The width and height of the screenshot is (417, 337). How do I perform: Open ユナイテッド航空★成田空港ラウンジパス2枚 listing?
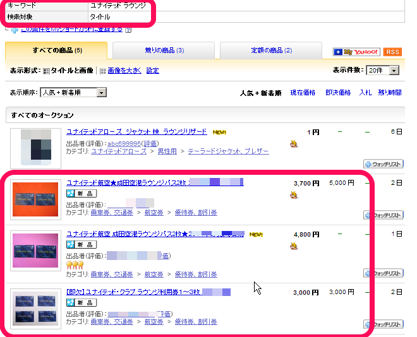pyautogui.click(x=155, y=183)
